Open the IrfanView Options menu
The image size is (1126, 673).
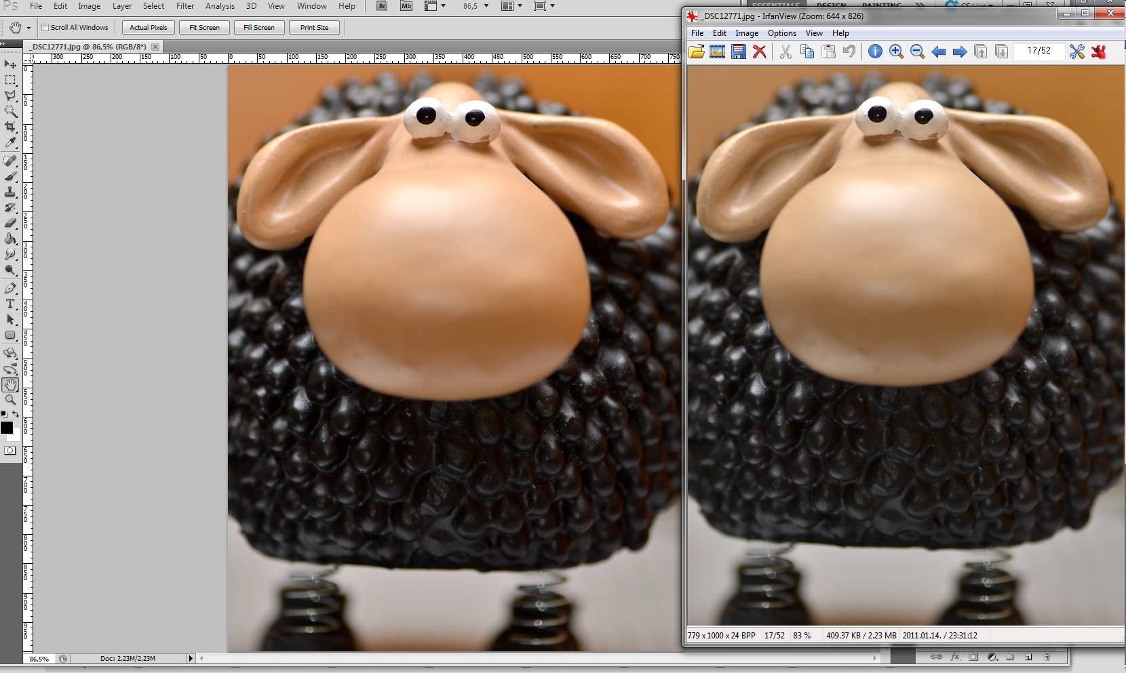pyautogui.click(x=782, y=33)
